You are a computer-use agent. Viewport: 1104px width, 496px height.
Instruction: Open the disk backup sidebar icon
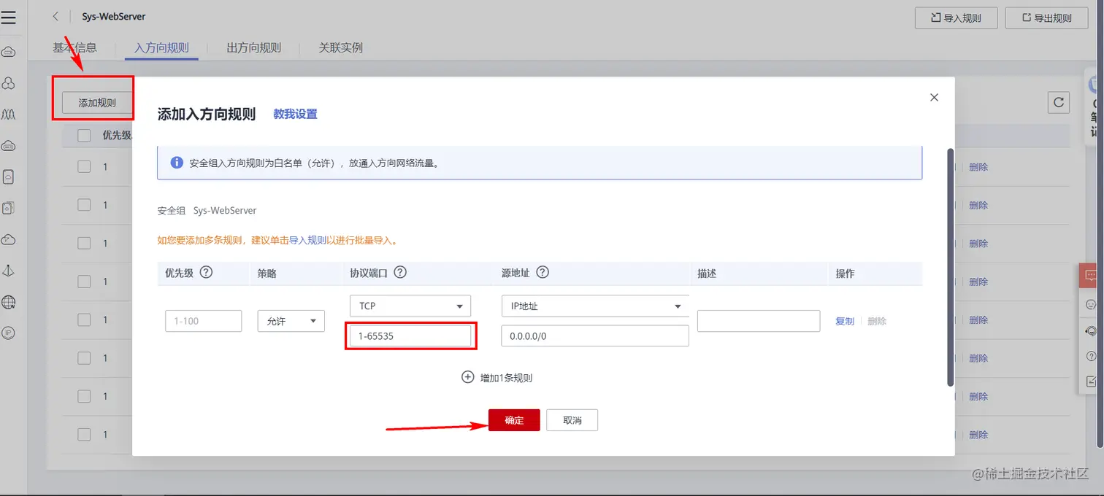click(9, 208)
